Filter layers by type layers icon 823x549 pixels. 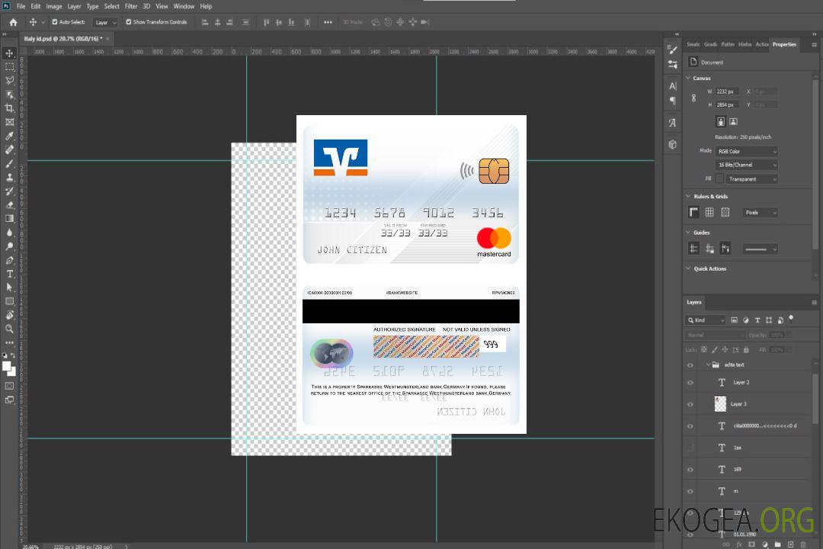pos(757,320)
